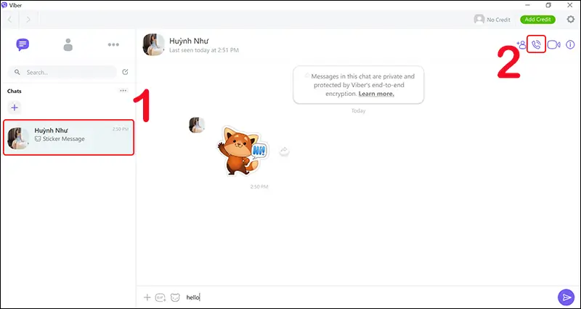The image size is (581, 309).
Task: Maximize or restore the Viber window
Action: pyautogui.click(x=548, y=5)
